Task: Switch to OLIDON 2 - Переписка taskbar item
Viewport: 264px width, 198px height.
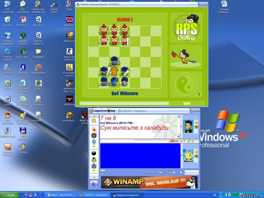Action: point(94,195)
